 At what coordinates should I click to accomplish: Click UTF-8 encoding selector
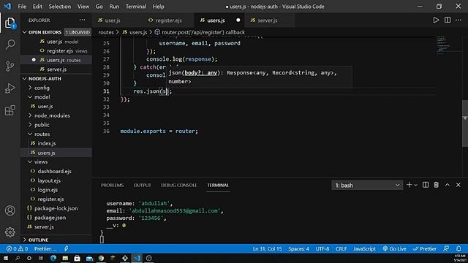(x=322, y=248)
